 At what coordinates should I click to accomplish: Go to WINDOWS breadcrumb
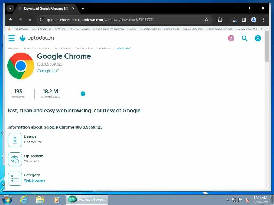pyautogui.click(x=13, y=48)
